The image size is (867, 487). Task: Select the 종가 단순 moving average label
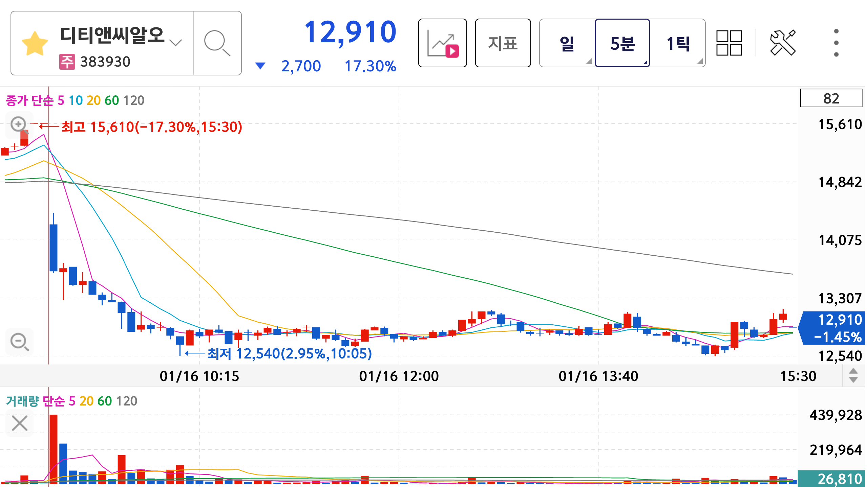[30, 100]
